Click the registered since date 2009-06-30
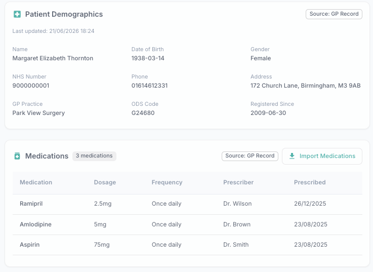This screenshot has width=373, height=272. (x=268, y=113)
